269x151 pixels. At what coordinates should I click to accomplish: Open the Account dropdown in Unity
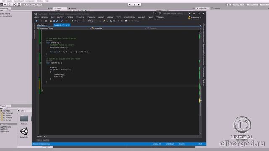click(238, 5)
